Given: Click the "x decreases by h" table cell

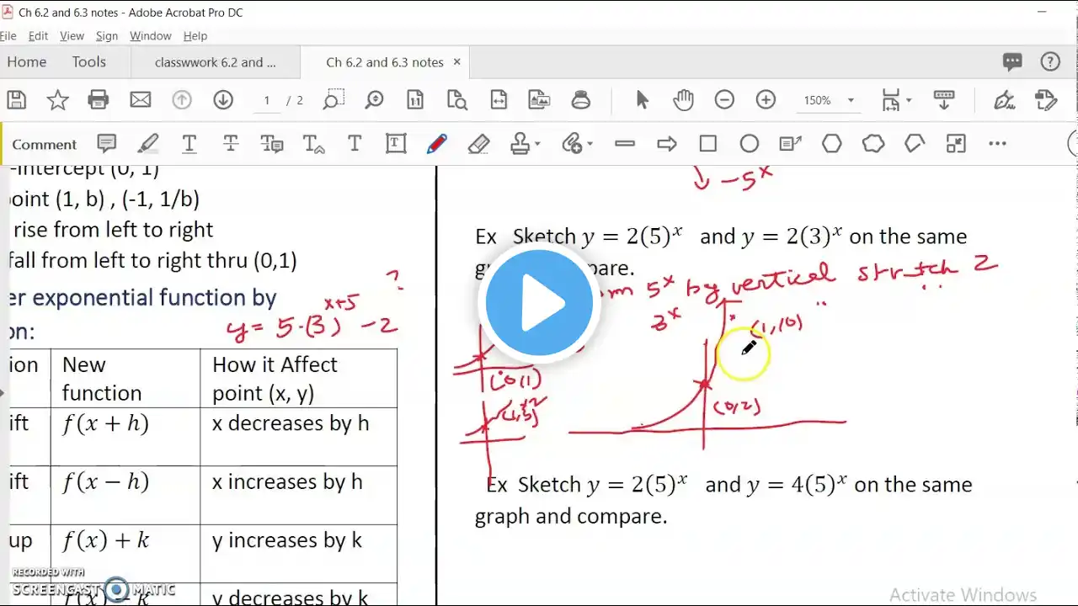Looking at the screenshot, I should 298,437.
